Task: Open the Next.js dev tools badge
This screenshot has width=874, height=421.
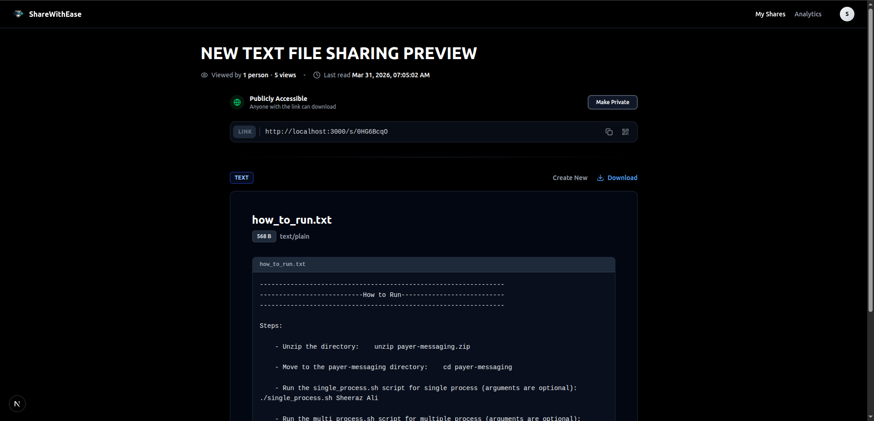Action: coord(17,404)
